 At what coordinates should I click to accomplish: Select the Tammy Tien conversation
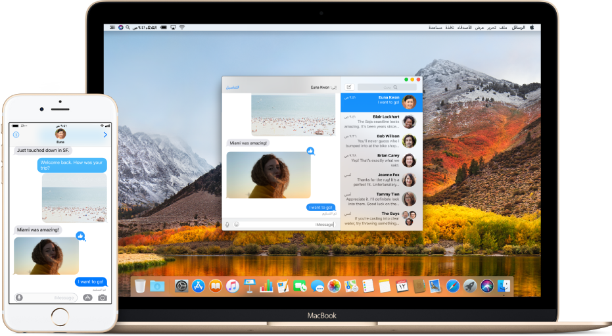coord(382,199)
